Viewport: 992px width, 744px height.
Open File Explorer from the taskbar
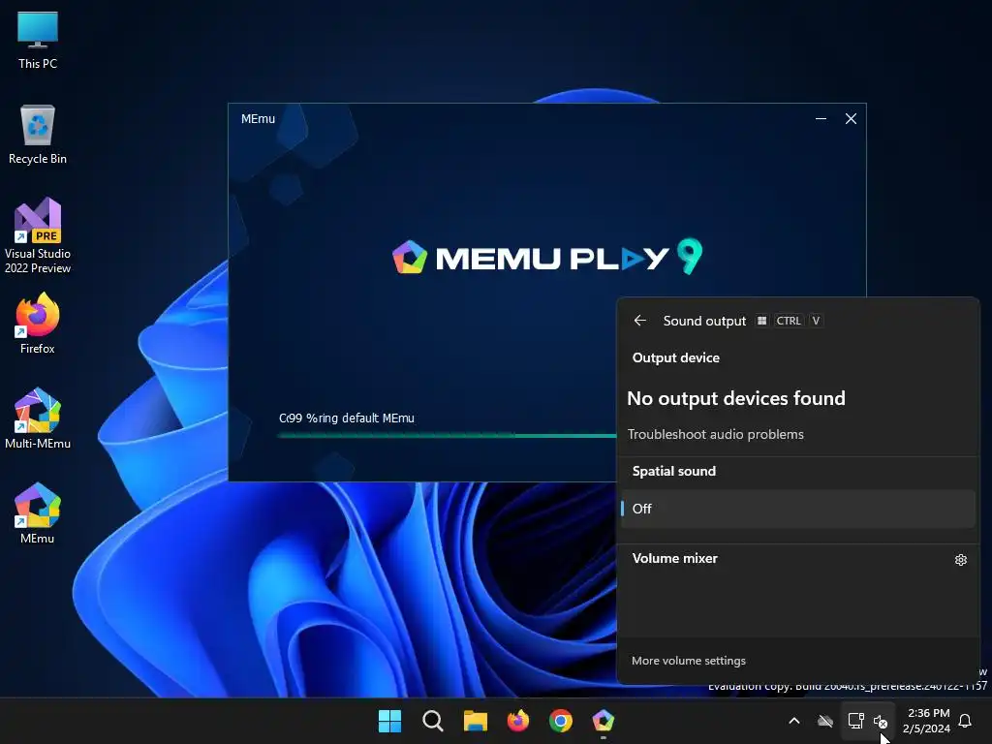pos(475,721)
